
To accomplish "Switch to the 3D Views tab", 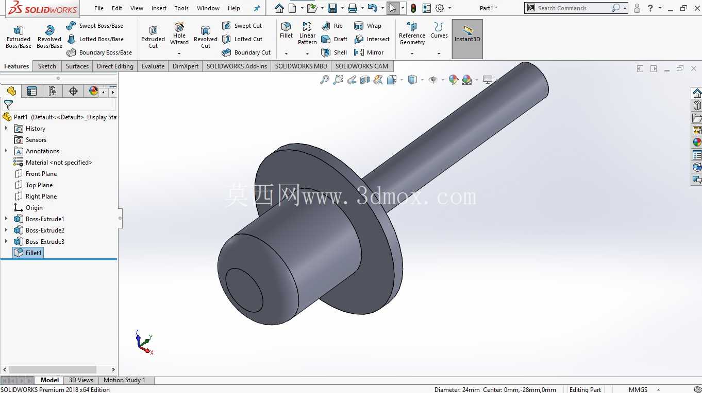I will point(81,380).
